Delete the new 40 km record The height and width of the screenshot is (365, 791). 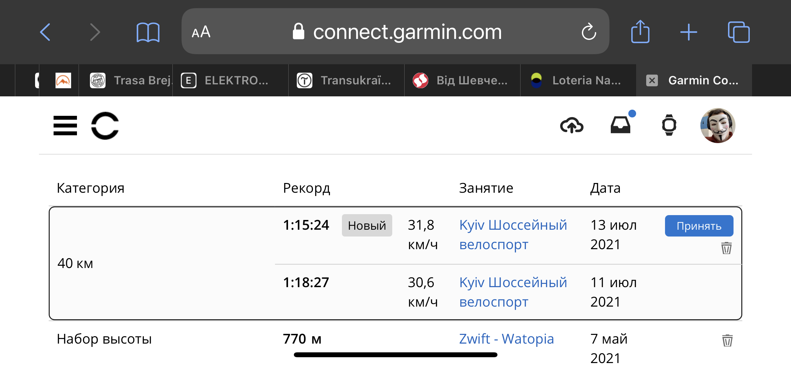pos(726,248)
